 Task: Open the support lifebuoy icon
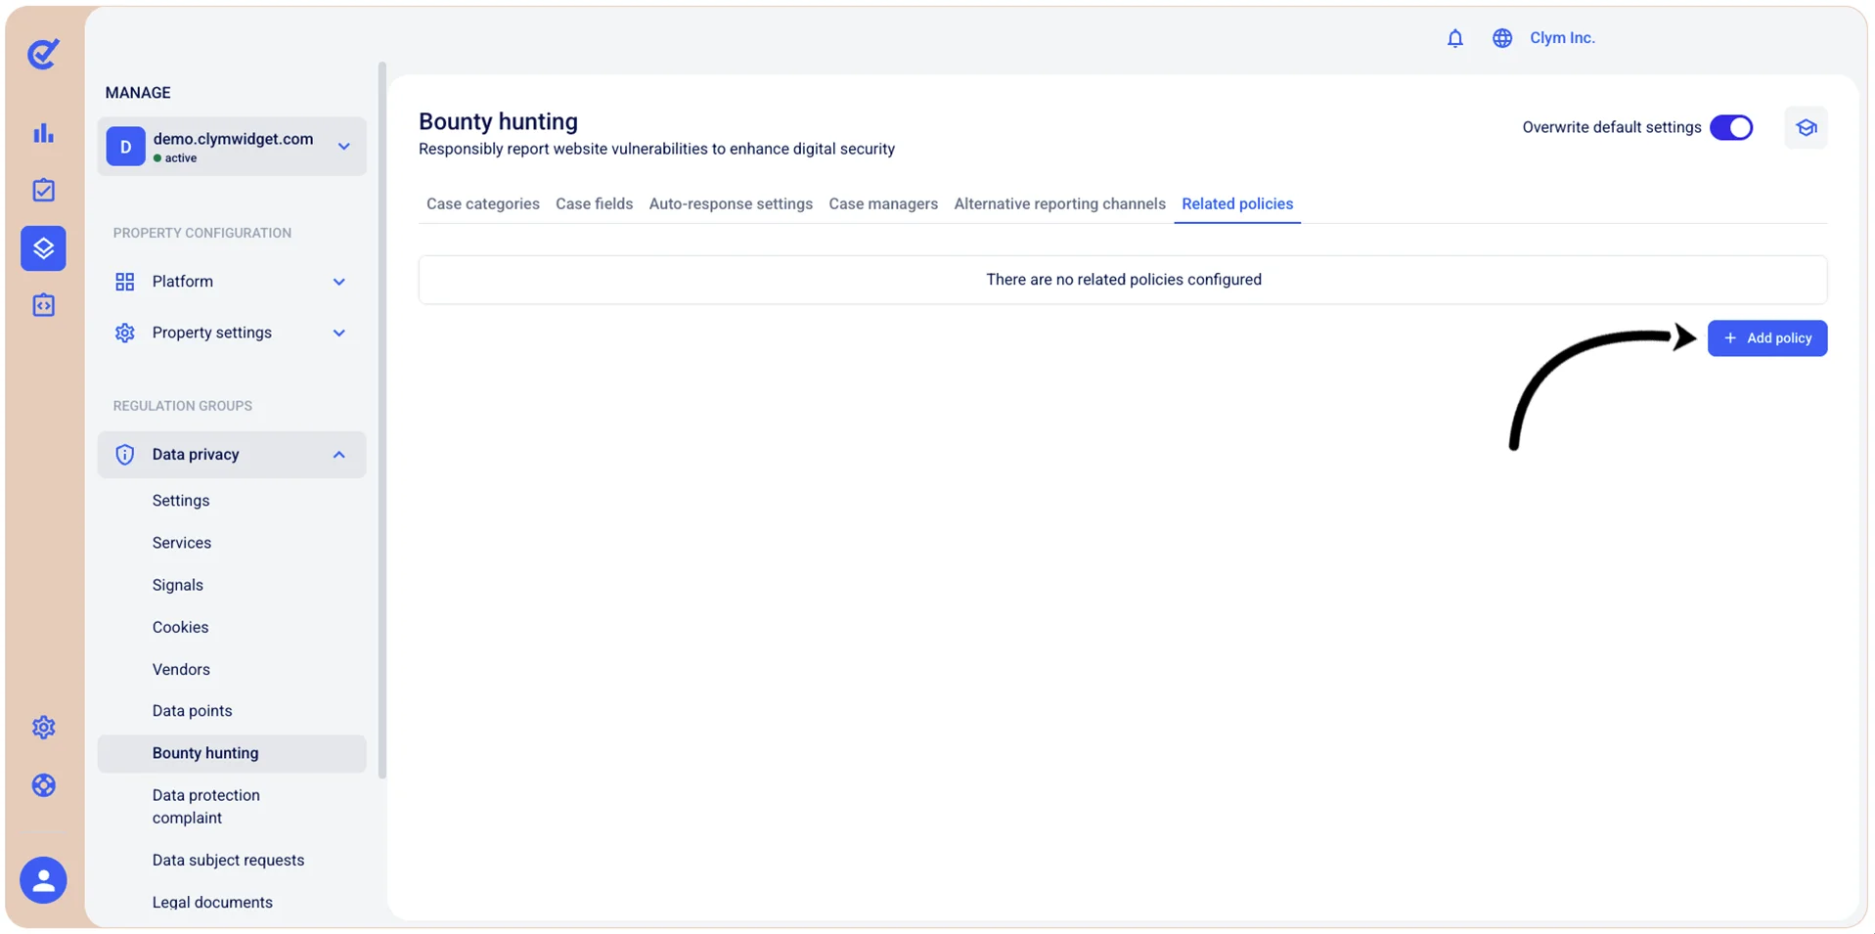coord(43,785)
